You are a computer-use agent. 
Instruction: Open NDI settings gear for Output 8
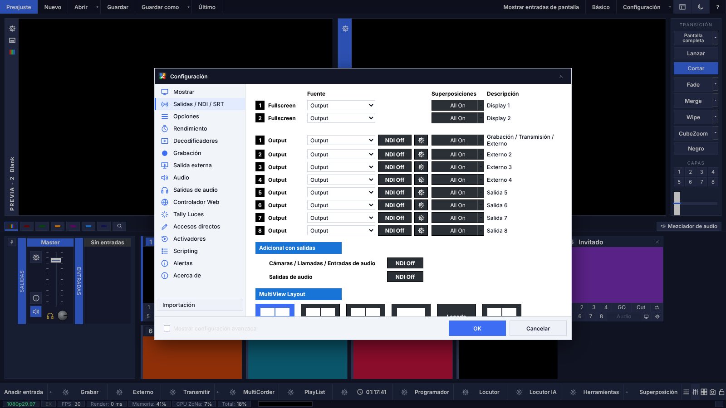tap(421, 231)
